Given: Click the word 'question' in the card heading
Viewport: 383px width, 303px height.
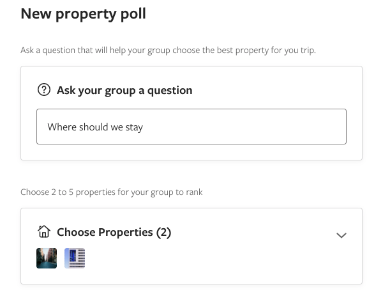Looking at the screenshot, I should click(170, 91).
